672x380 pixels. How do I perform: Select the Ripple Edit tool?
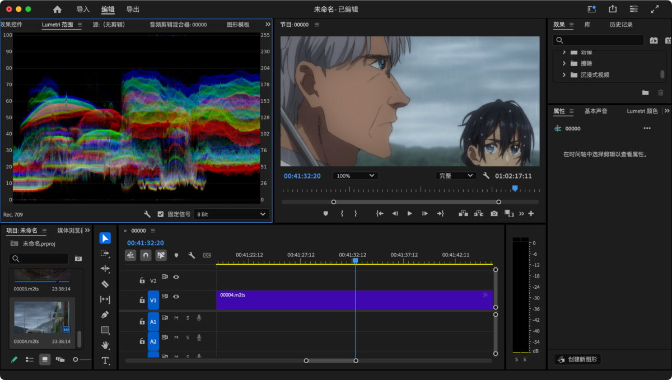click(x=105, y=269)
